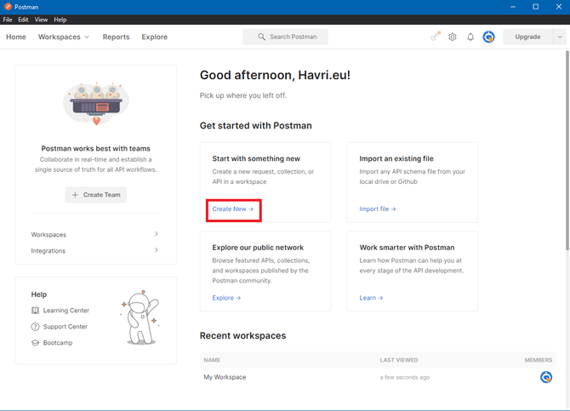
Task: Open My Workspace in recent workspaces
Action: click(225, 377)
